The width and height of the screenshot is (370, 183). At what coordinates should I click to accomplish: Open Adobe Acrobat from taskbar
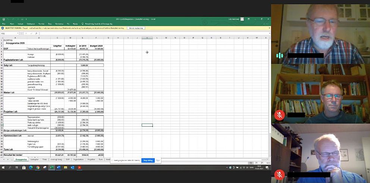coord(80,168)
